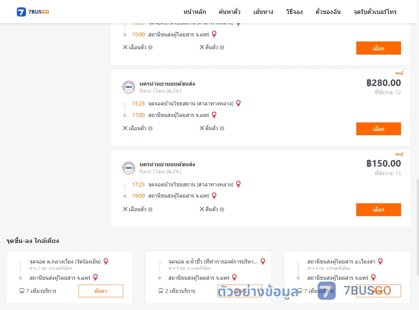Click map pin beside 17:00 arrival station
The height and width of the screenshot is (310, 419).
214,115
